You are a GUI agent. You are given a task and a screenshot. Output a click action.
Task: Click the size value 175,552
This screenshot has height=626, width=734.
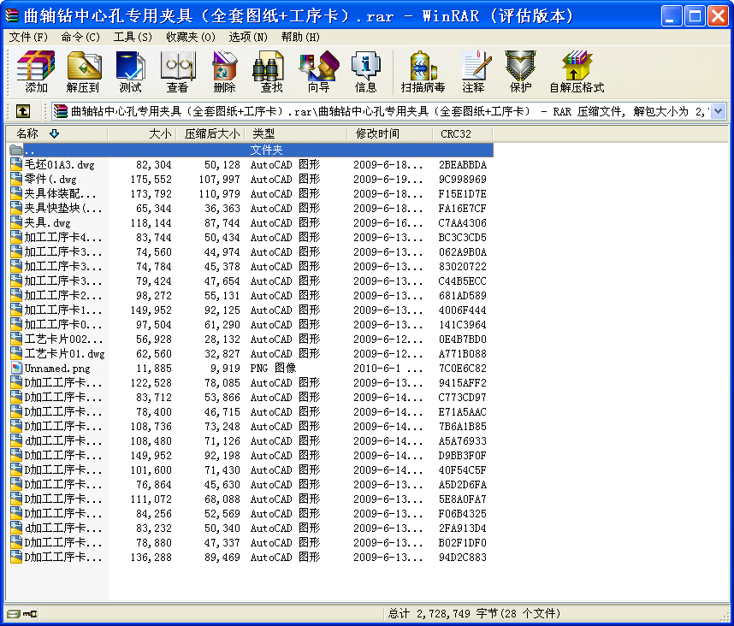(x=151, y=180)
